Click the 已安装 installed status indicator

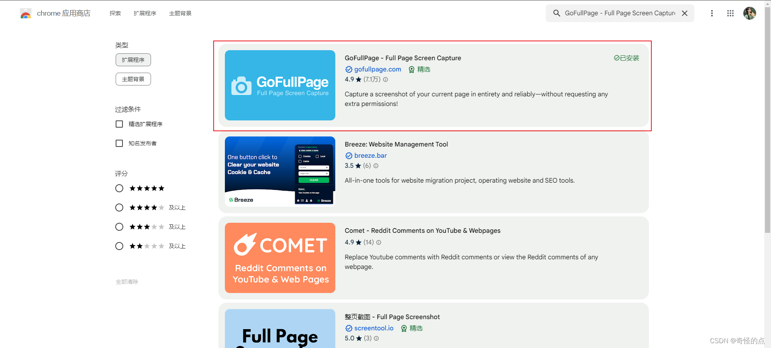click(x=626, y=58)
